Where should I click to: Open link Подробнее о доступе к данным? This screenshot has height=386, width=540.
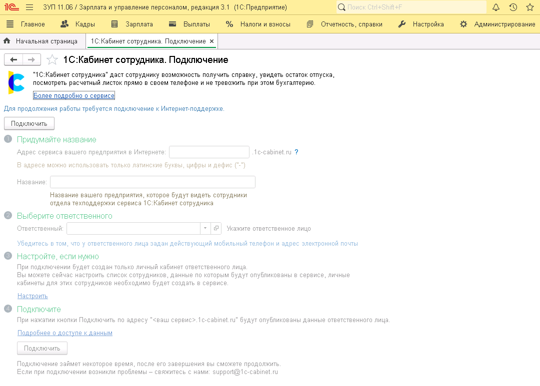click(64, 333)
